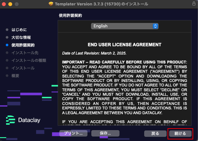The height and width of the screenshot is (141, 198).
Task: Click the インストール先 step
Action: 25,53
